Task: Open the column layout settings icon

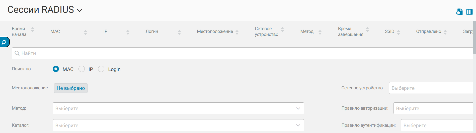Action: click(469, 12)
